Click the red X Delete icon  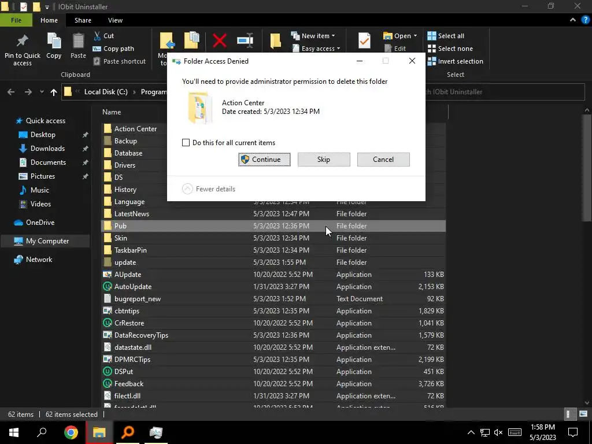[x=219, y=40]
